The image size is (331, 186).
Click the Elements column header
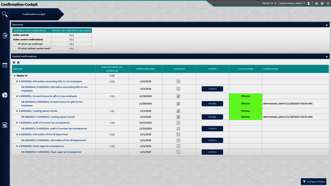(53, 69)
